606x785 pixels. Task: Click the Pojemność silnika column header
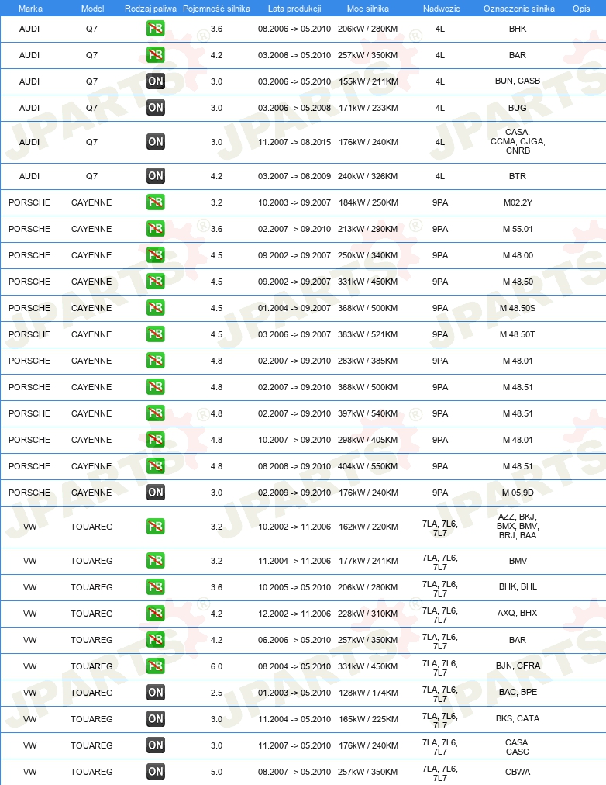click(216, 9)
